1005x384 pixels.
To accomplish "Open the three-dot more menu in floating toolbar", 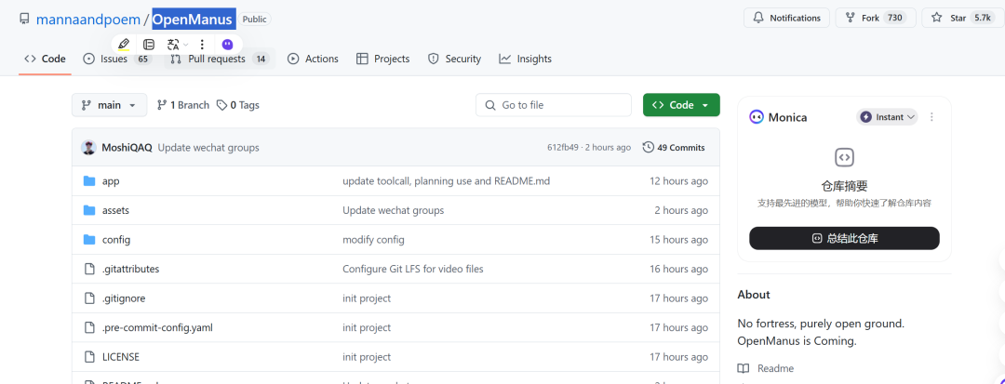I will [x=202, y=44].
